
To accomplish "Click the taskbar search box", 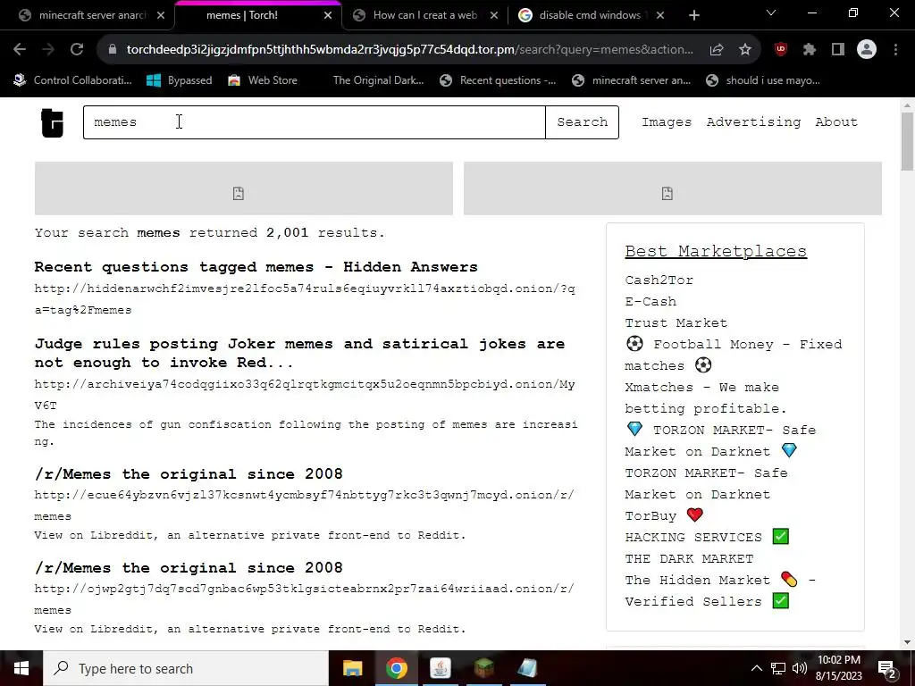I will 186,668.
